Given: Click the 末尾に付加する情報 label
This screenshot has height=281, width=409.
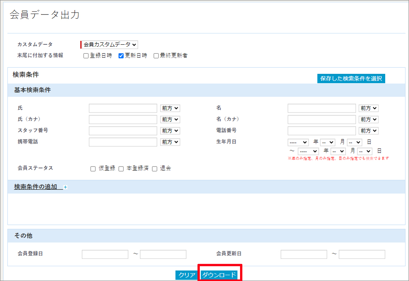Looking at the screenshot, I should pyautogui.click(x=40, y=55).
